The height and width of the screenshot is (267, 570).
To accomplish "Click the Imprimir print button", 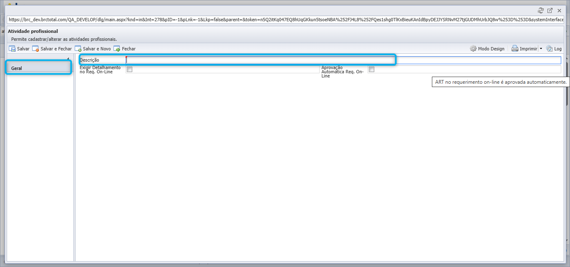I will [524, 49].
